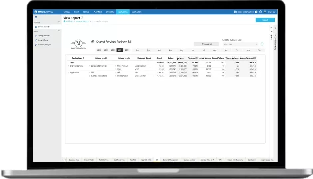
Task: Click the Browse Reports chart icon
Action: [x=36, y=27]
